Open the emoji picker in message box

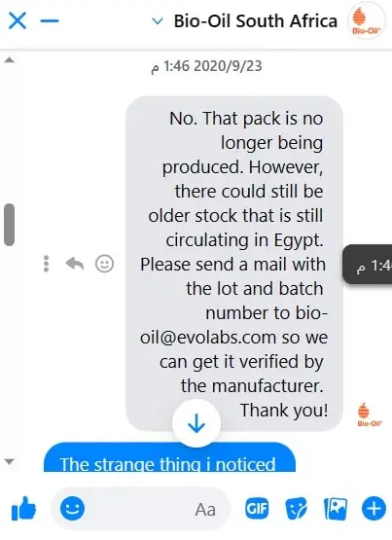[x=72, y=508]
